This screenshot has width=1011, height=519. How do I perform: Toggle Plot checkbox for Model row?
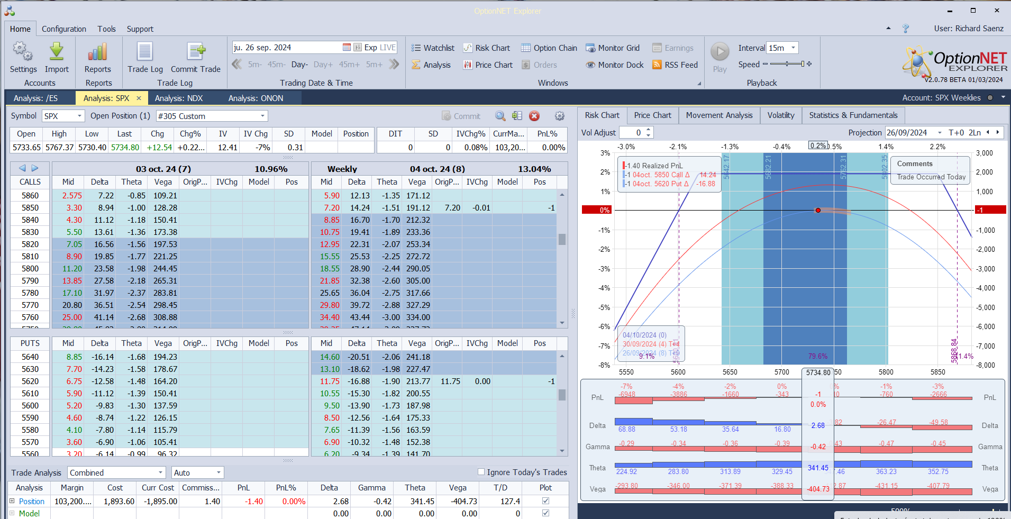click(x=545, y=513)
